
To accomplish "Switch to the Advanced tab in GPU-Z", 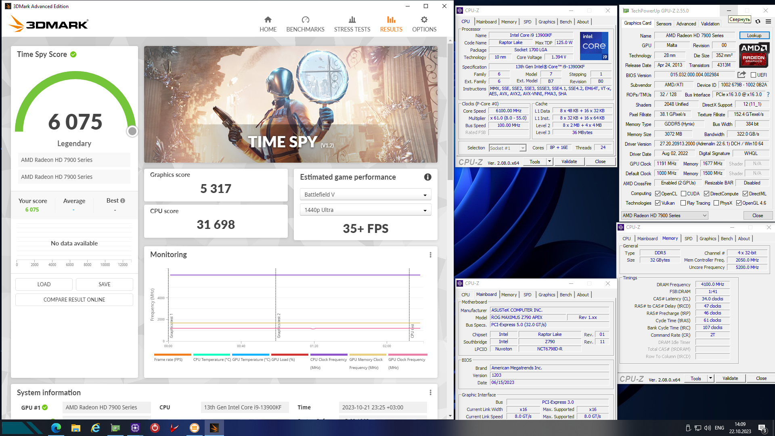I will 686,24.
